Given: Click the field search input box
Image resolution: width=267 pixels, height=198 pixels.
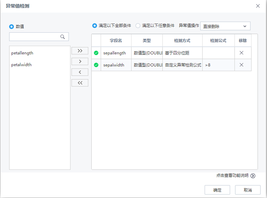Looking at the screenshot, I should click(35, 37).
